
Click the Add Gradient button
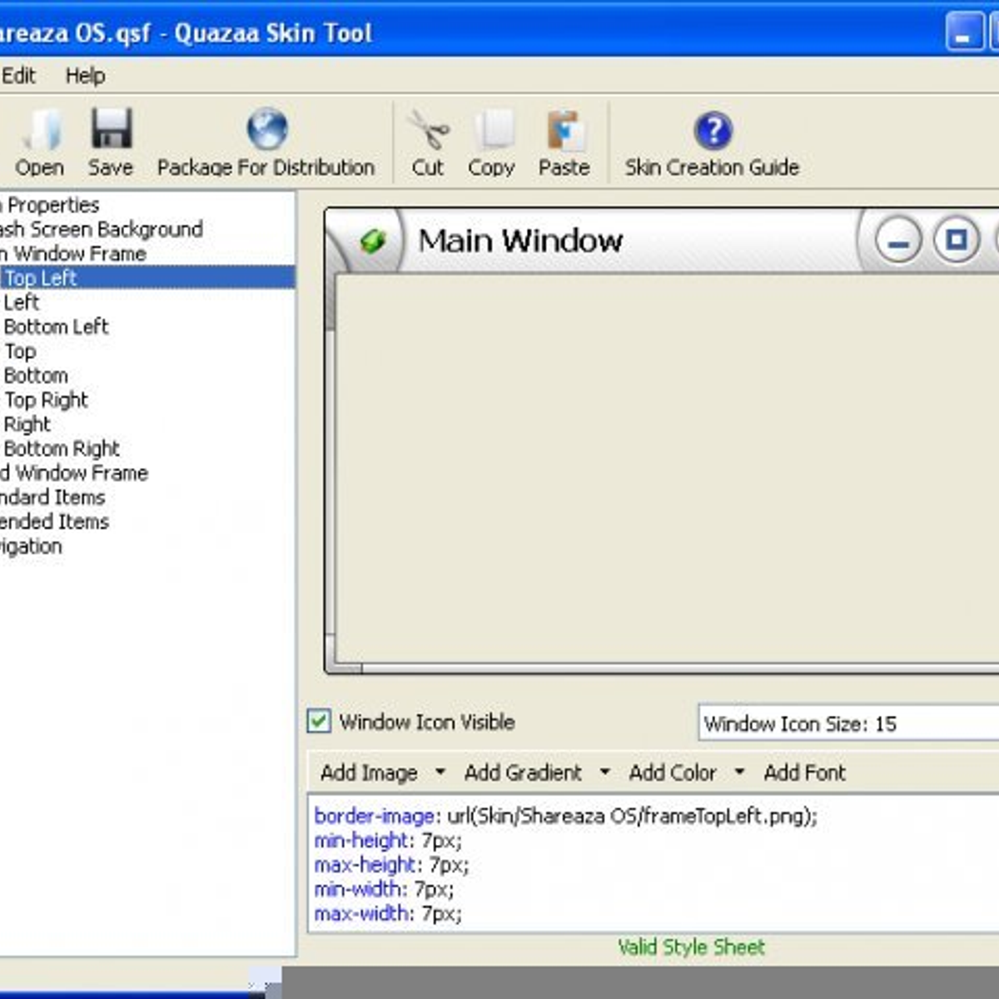click(523, 773)
